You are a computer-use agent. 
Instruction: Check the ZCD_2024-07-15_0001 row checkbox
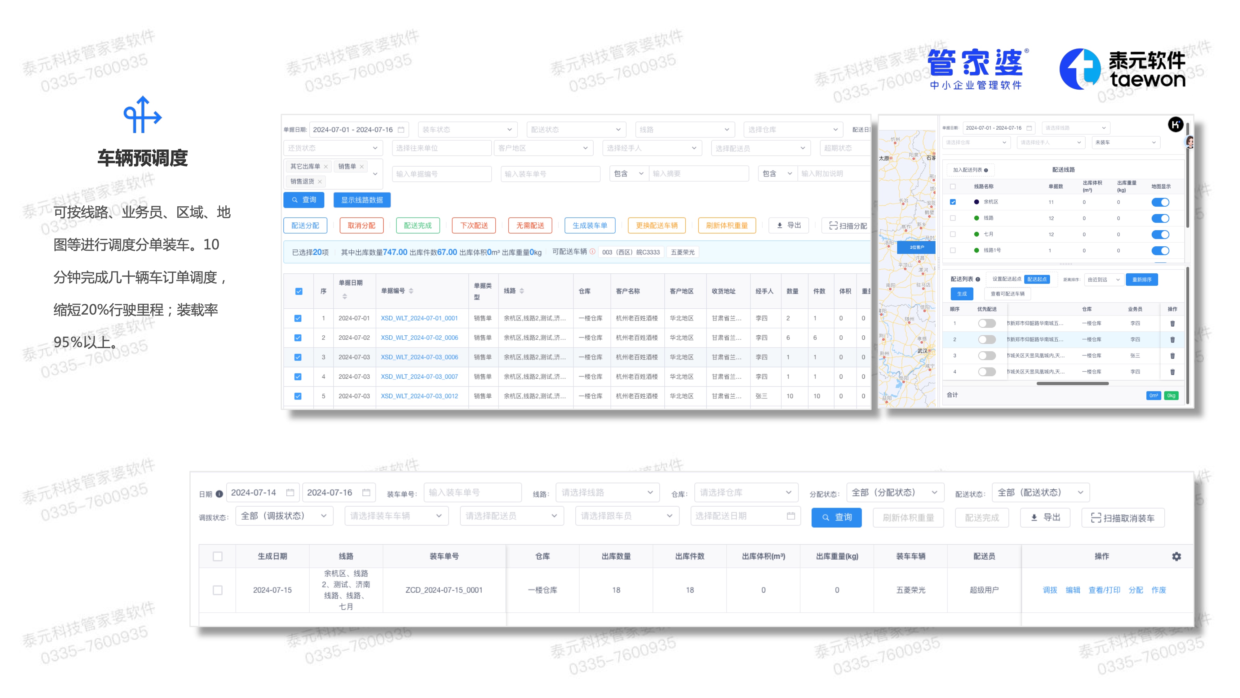[218, 590]
